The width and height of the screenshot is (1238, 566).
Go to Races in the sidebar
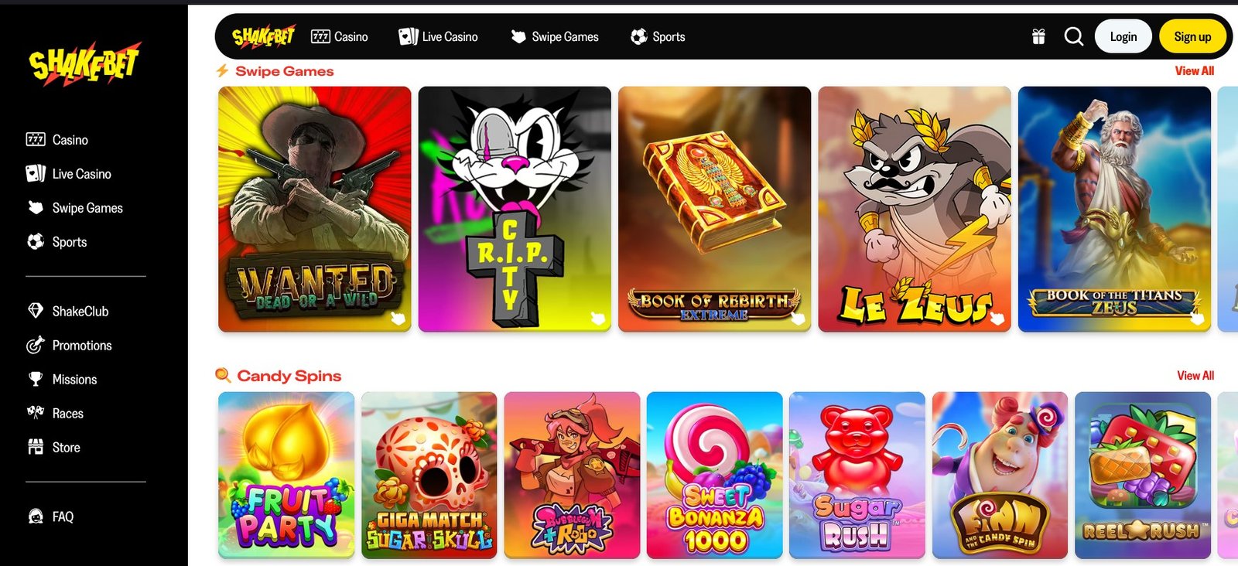click(55, 413)
